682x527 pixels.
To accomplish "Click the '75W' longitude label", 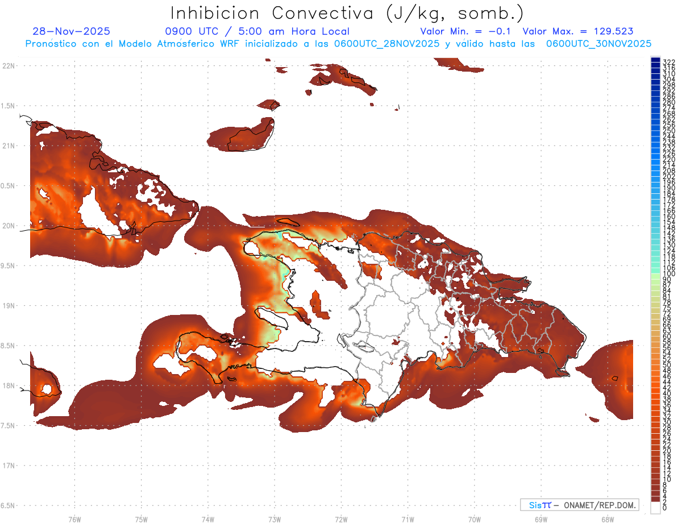I will click(x=142, y=519).
